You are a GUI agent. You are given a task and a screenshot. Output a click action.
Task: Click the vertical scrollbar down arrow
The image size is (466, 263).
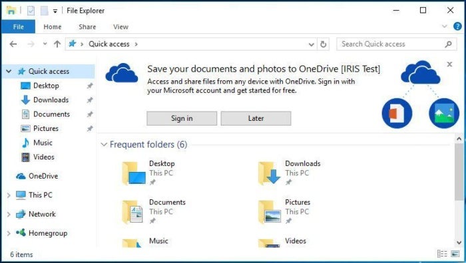(459, 242)
